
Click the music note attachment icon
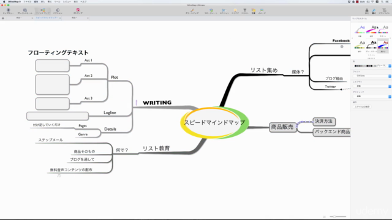(59, 175)
